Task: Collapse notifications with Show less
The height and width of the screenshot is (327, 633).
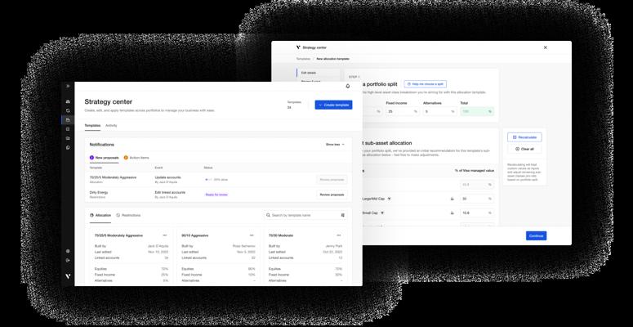Action: 335,145
